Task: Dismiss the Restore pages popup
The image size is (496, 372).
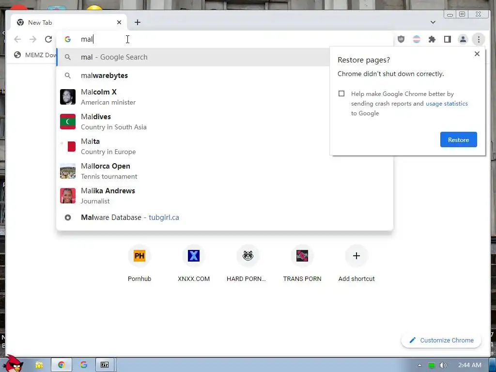Action: click(x=477, y=54)
